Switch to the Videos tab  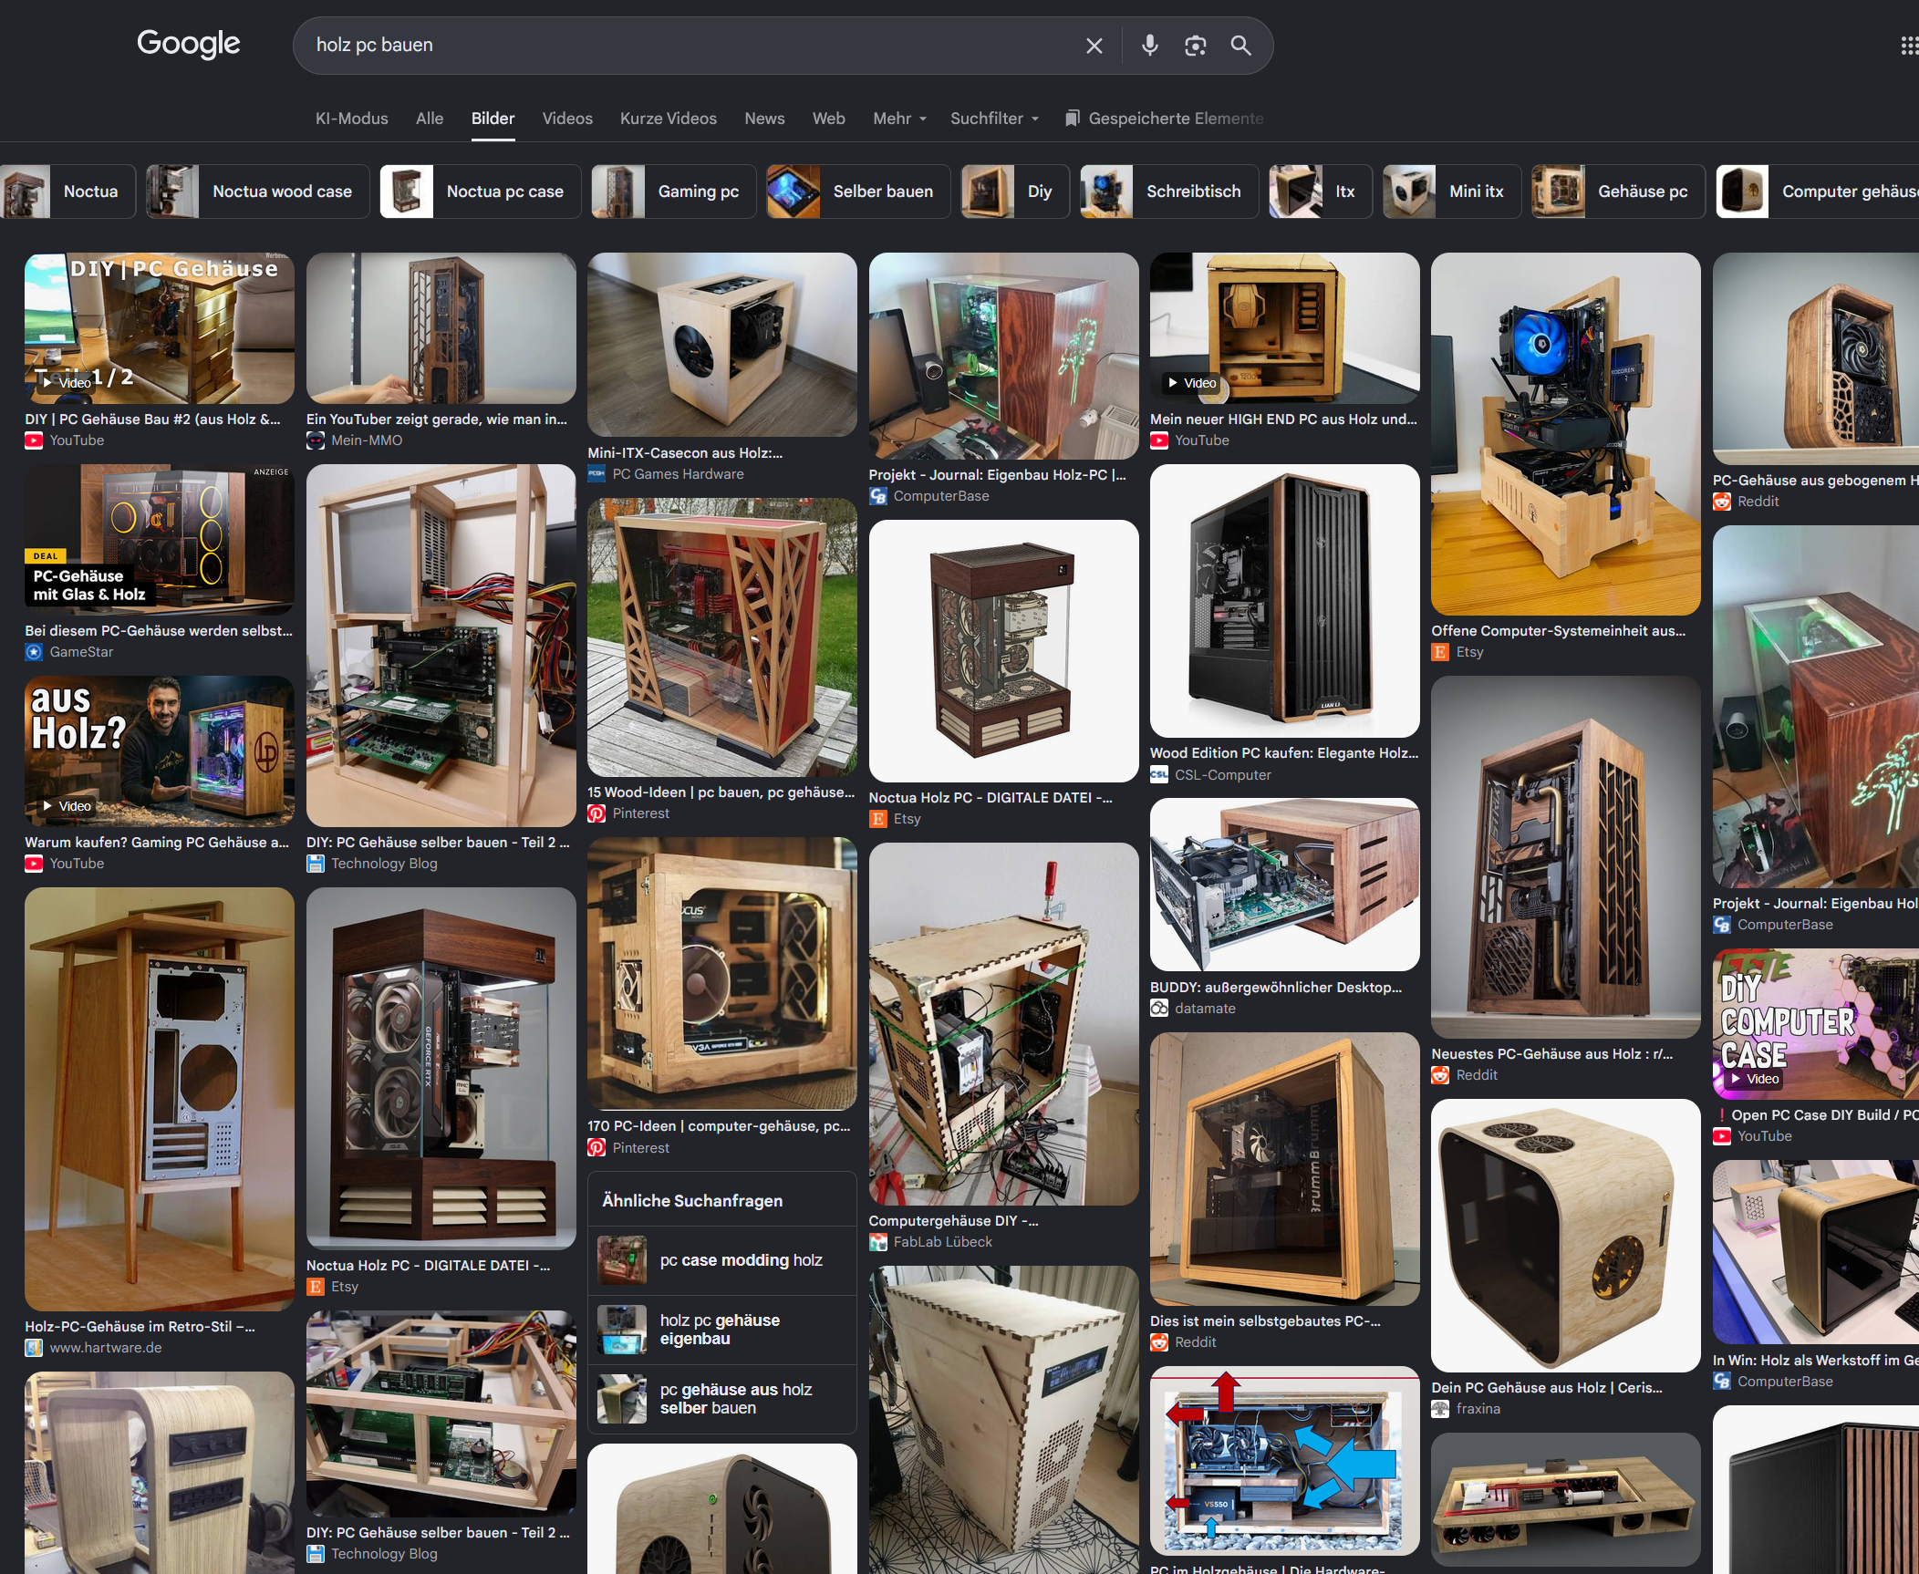tap(567, 119)
